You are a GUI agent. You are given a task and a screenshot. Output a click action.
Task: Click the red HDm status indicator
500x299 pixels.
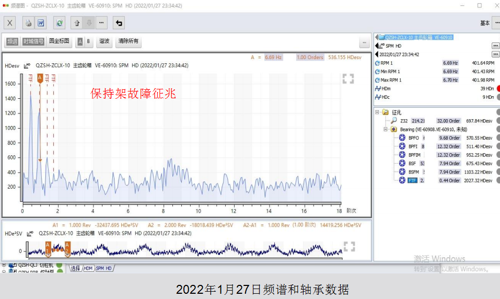click(x=497, y=88)
